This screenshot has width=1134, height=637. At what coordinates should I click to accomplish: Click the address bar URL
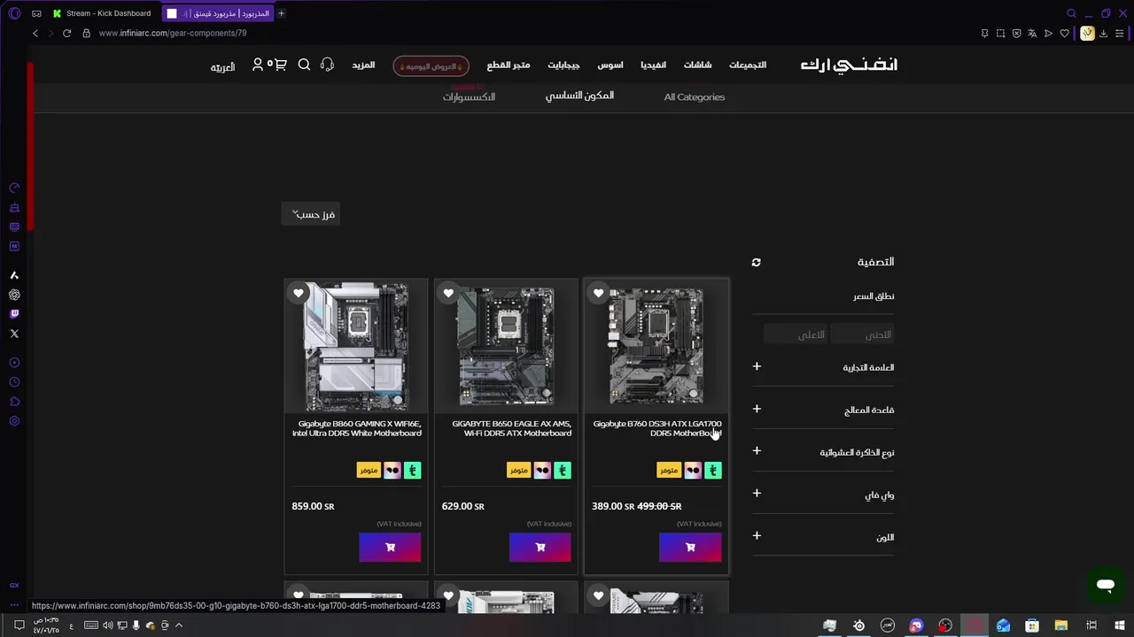(x=173, y=33)
